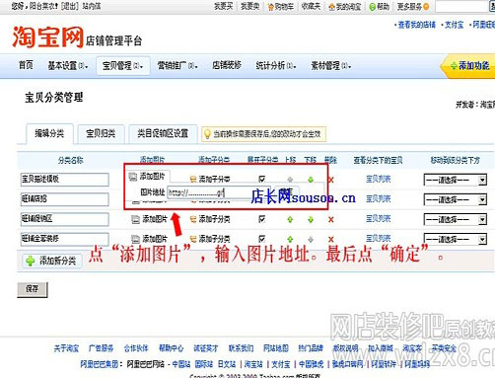
Task: Open the move-to dropdown for 旺铺促销区 row
Action: point(456,219)
